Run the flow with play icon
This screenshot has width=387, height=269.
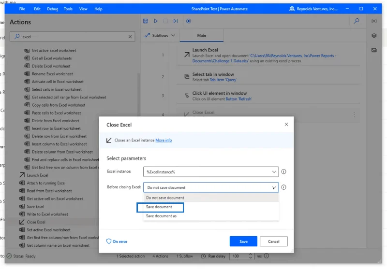click(156, 21)
